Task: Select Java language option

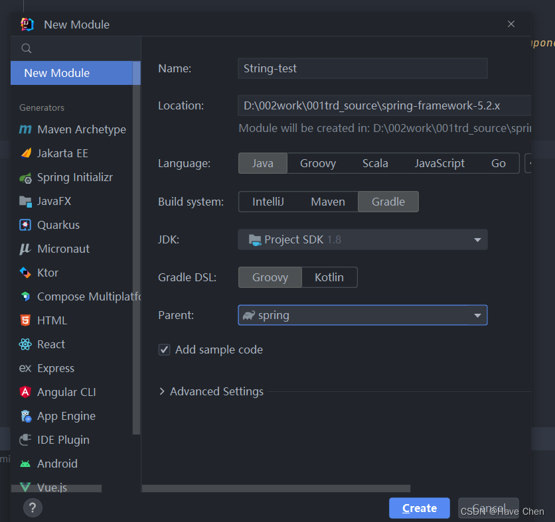Action: (263, 163)
